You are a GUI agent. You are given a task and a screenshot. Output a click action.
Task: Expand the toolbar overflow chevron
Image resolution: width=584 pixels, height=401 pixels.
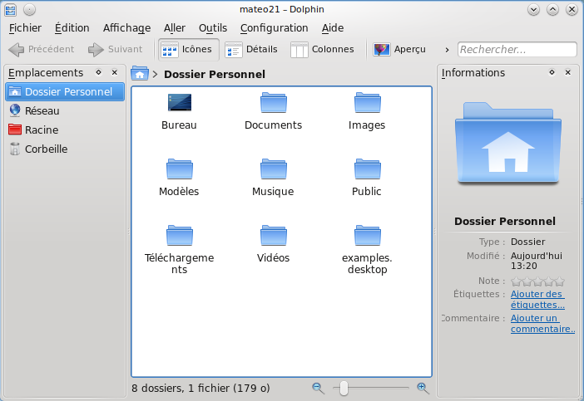(x=448, y=50)
